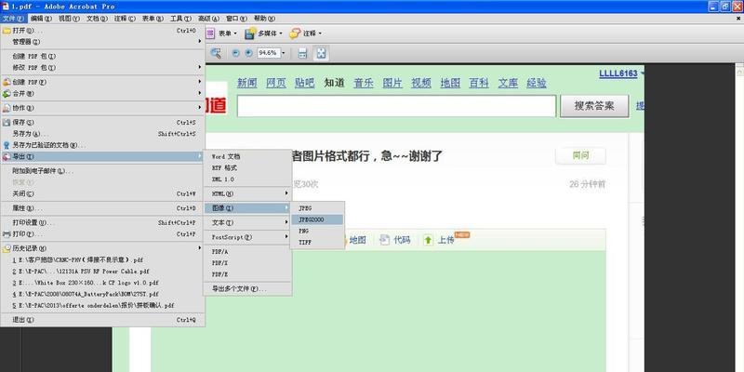Click the 导出 icon in File menu
The image size is (744, 372).
click(x=7, y=156)
